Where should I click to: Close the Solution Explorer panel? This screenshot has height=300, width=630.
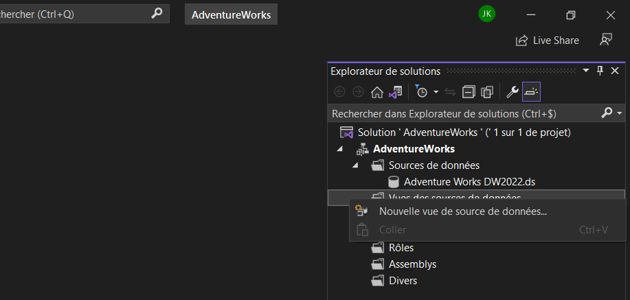(x=615, y=71)
